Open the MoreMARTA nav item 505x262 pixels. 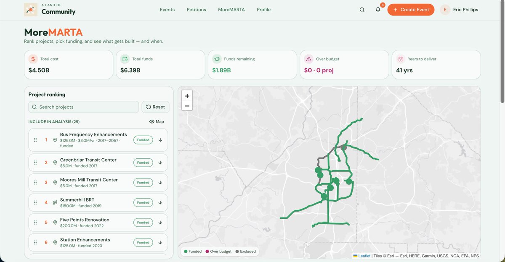[x=231, y=10]
